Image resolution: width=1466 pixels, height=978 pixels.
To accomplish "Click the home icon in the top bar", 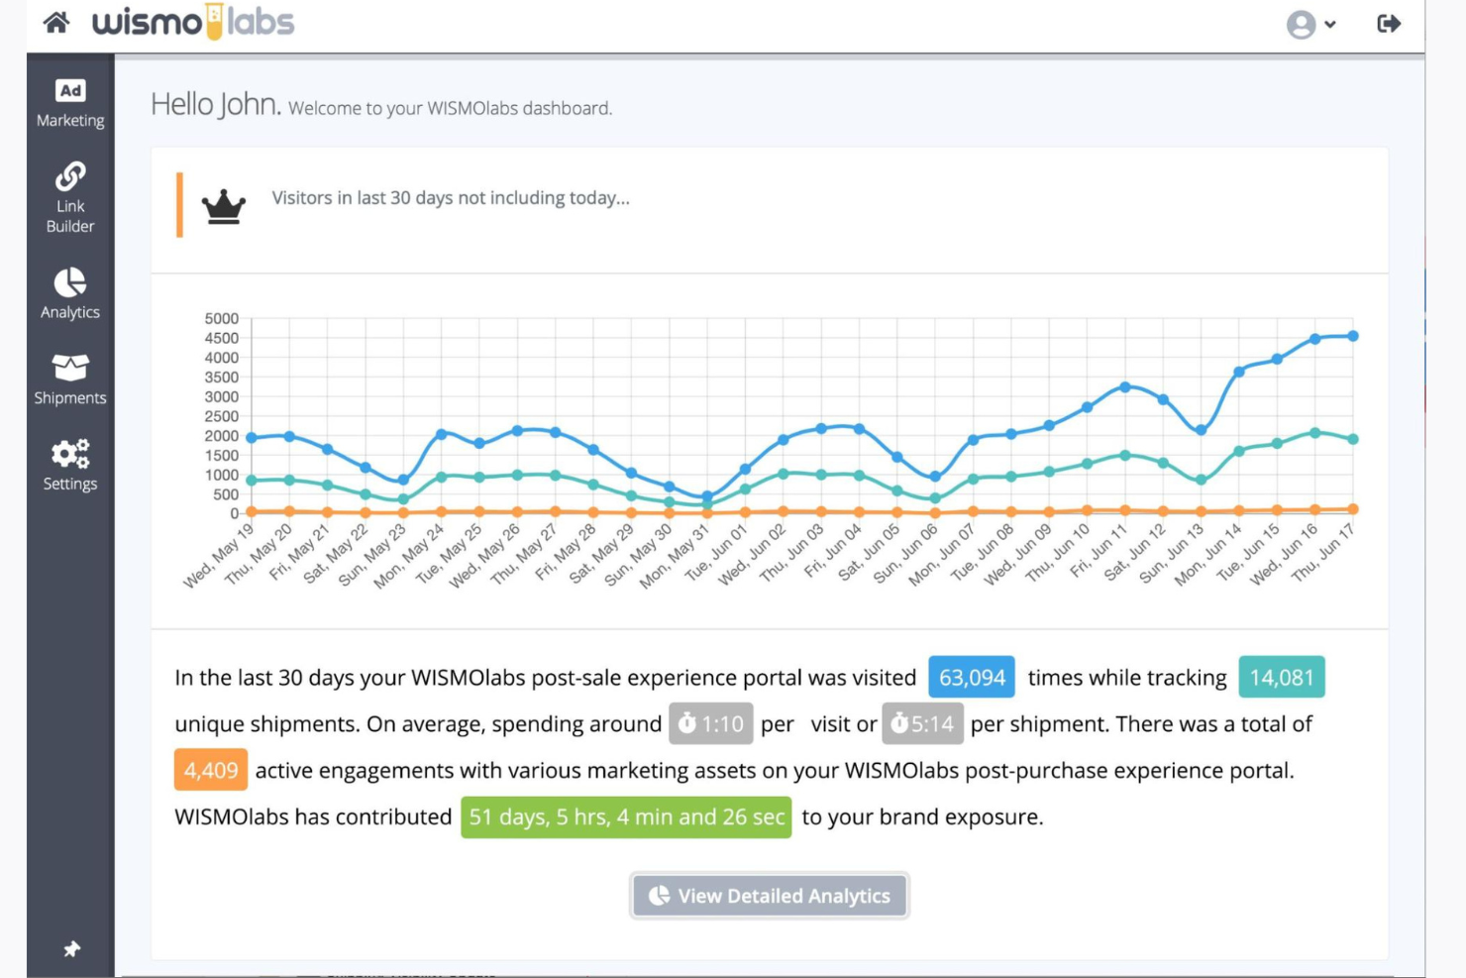I will (56, 22).
